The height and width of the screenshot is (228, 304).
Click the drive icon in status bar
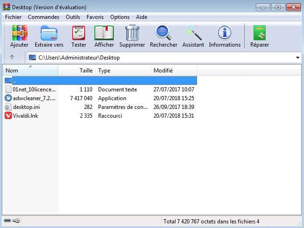(x=7, y=221)
